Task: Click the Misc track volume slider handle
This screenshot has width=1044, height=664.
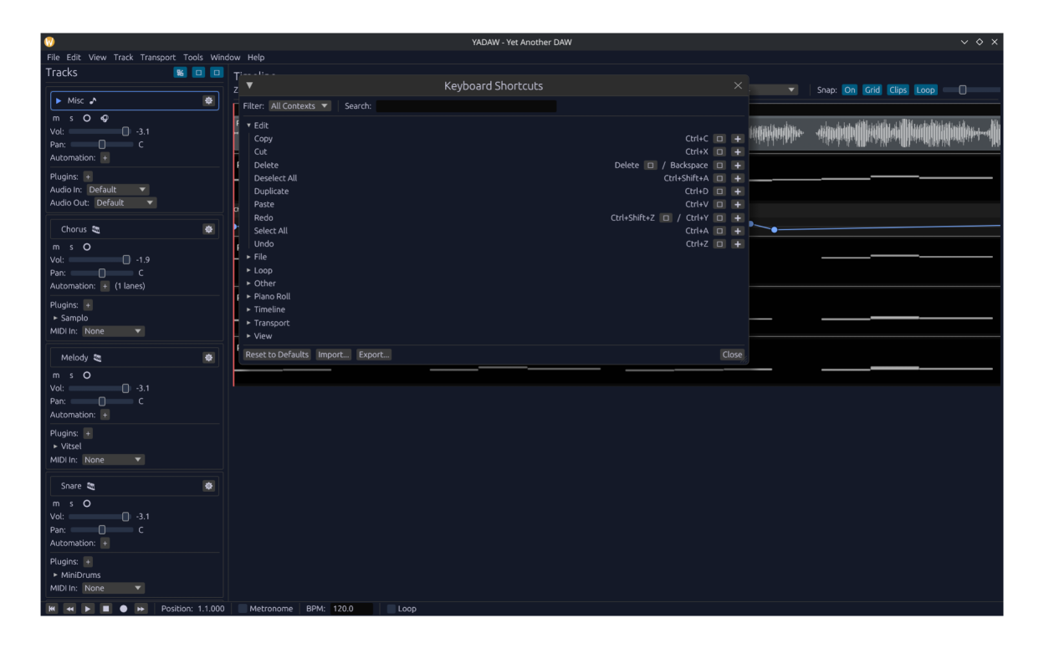Action: [x=125, y=131]
